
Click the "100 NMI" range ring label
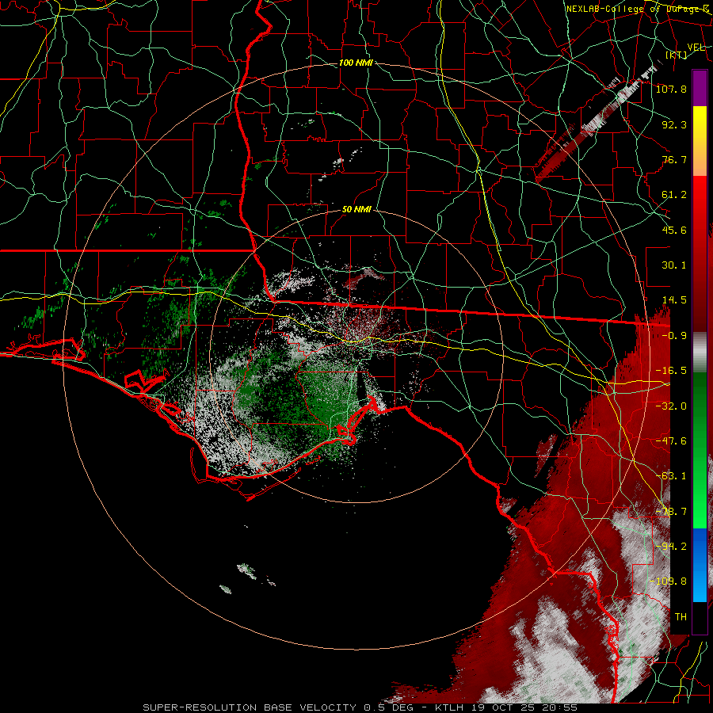tap(356, 63)
